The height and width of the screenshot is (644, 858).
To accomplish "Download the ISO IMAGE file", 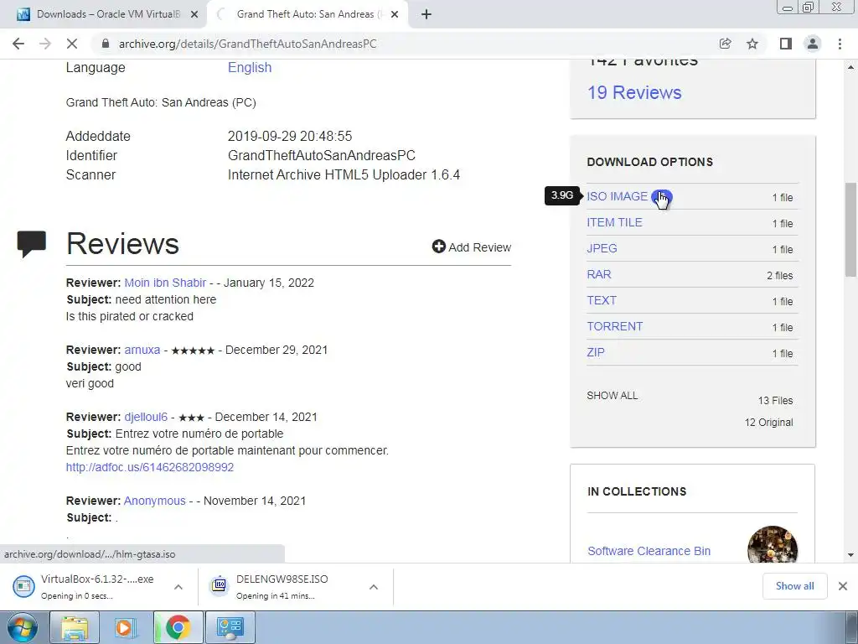I will pyautogui.click(x=618, y=196).
